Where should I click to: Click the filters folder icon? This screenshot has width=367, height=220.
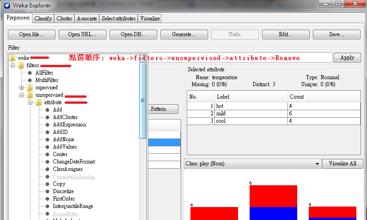click(x=21, y=65)
